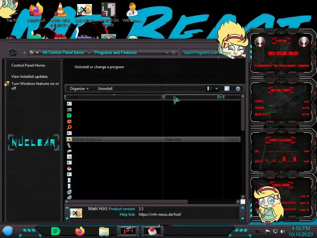Click the horizontal scrollbar right arrow
317x238 pixels.
[x=238, y=201]
